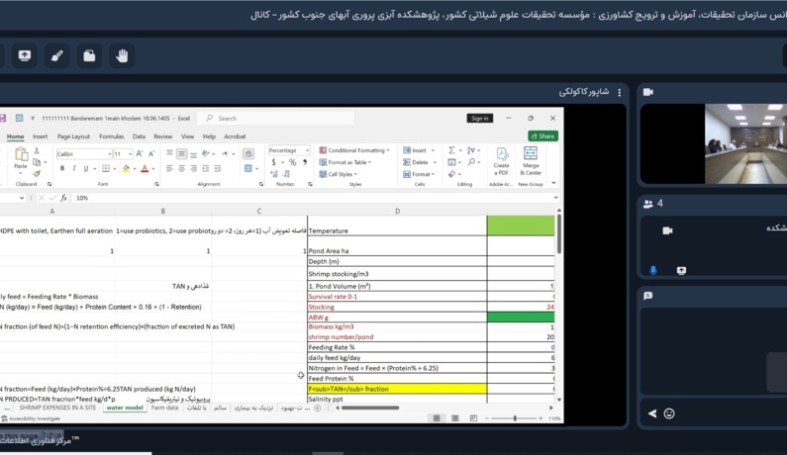
Task: Switch to SHRIMP EXPENSES IN A SITE sheet
Action: point(57,408)
